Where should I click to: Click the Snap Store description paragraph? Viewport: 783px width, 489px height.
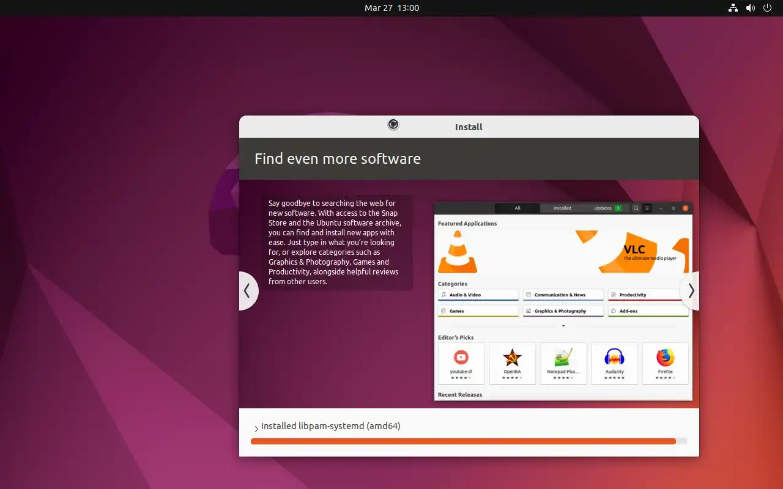335,242
